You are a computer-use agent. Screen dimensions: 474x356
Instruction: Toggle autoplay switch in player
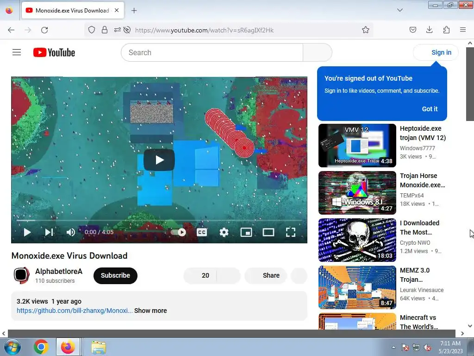click(x=178, y=232)
